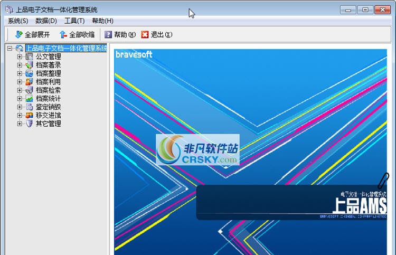This screenshot has width=396, height=255.
Task: Click the 移交进馆 people icon
Action: [29, 116]
